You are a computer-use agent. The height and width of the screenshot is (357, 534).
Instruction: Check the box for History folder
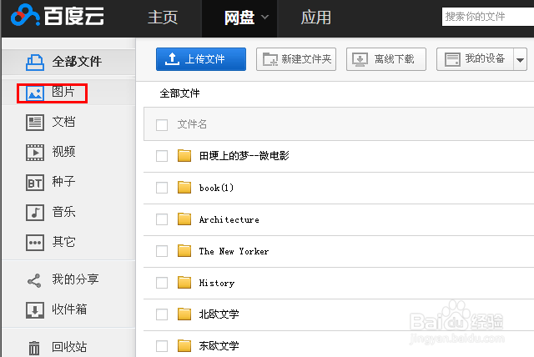pyautogui.click(x=162, y=283)
